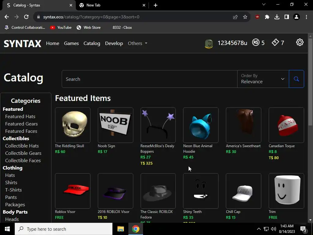Open the Chrome three-dot menu
313x235 pixels.
pyautogui.click(x=306, y=17)
